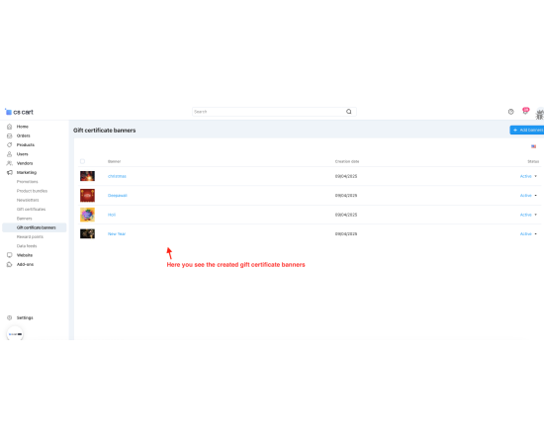This screenshot has width=544, height=445.
Task: Open the Holi banner link
Action: pos(112,215)
